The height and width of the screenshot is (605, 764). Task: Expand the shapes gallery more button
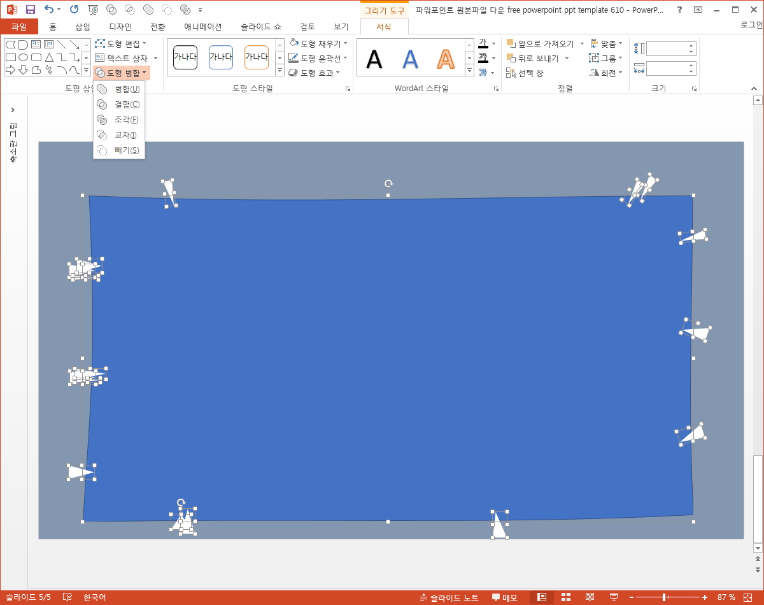pyautogui.click(x=87, y=69)
